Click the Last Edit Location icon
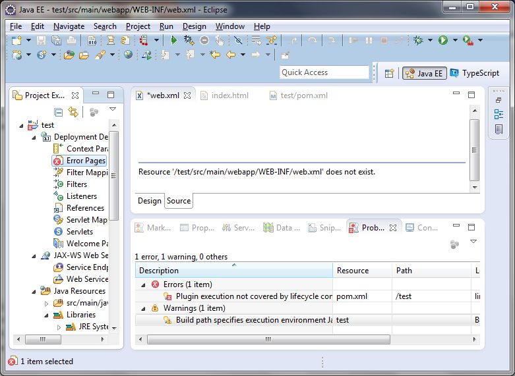 click(x=215, y=55)
